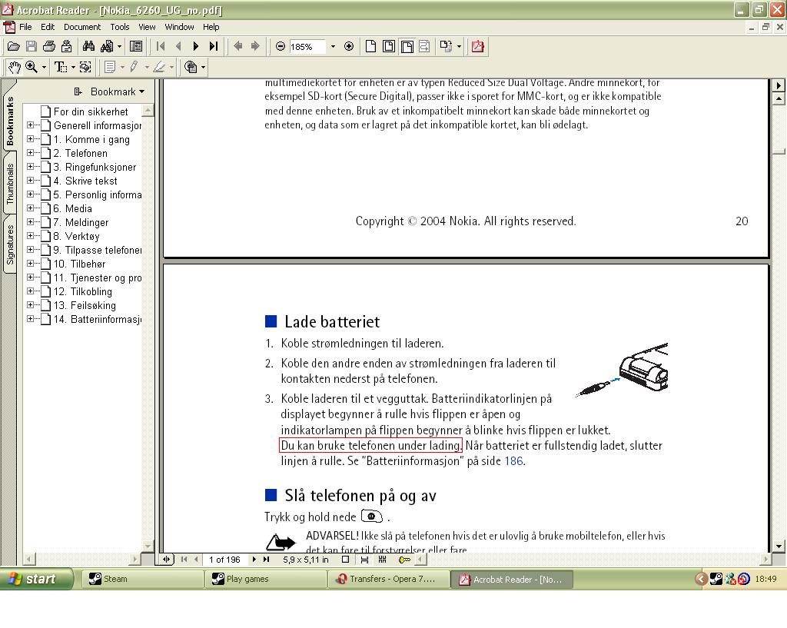Switch to Transfers - Opera taskbar button
This screenshot has height=628, width=787.
(387, 579)
